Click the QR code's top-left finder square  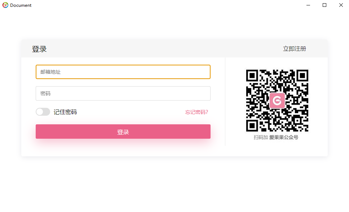[x=252, y=75]
